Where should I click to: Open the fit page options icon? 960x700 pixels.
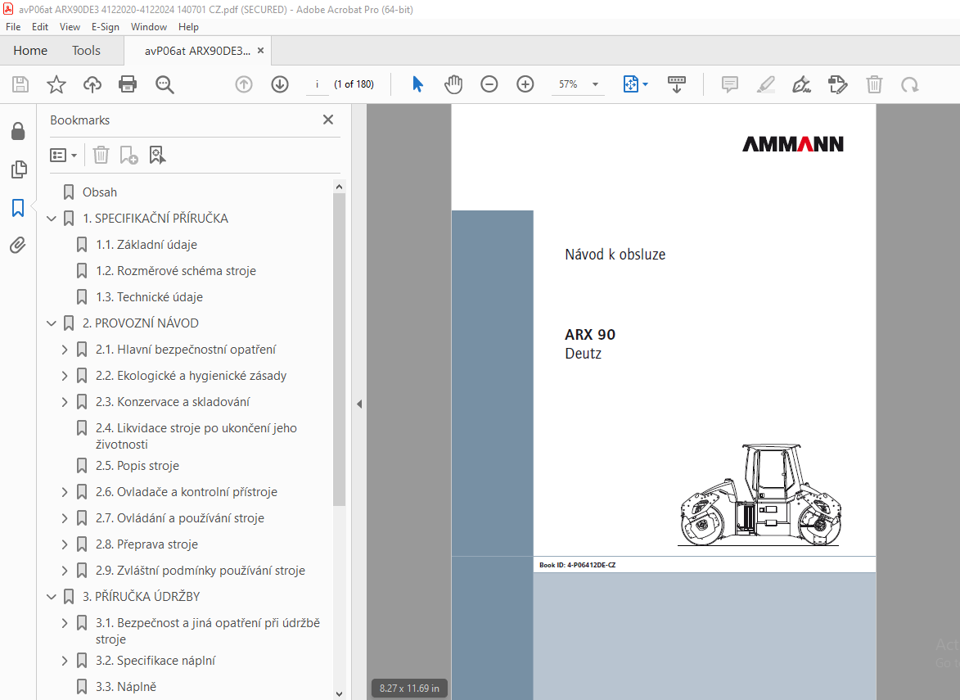[x=631, y=84]
